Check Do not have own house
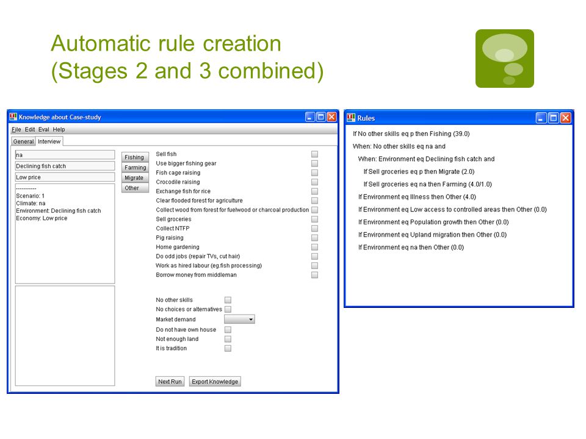Screen dimensions: 586x439 pos(228,330)
